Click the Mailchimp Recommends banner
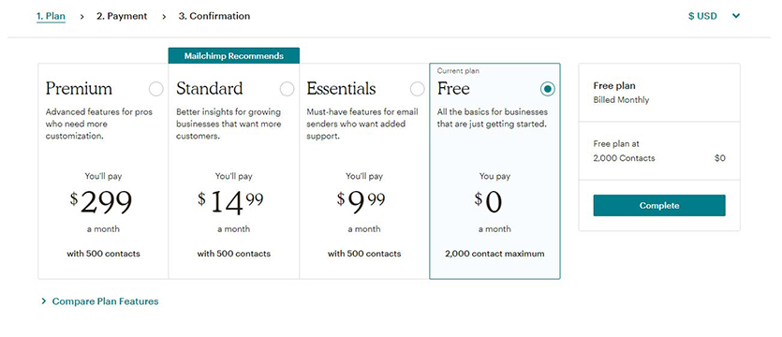 click(234, 56)
